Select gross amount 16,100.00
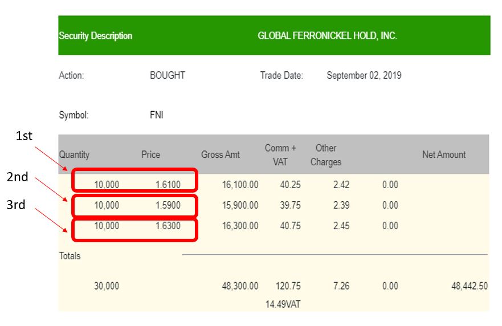The image size is (502, 326). pos(240,185)
